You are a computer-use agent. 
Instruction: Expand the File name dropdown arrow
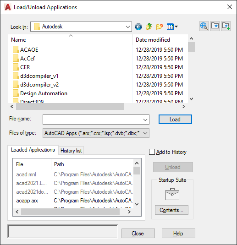[145, 120]
